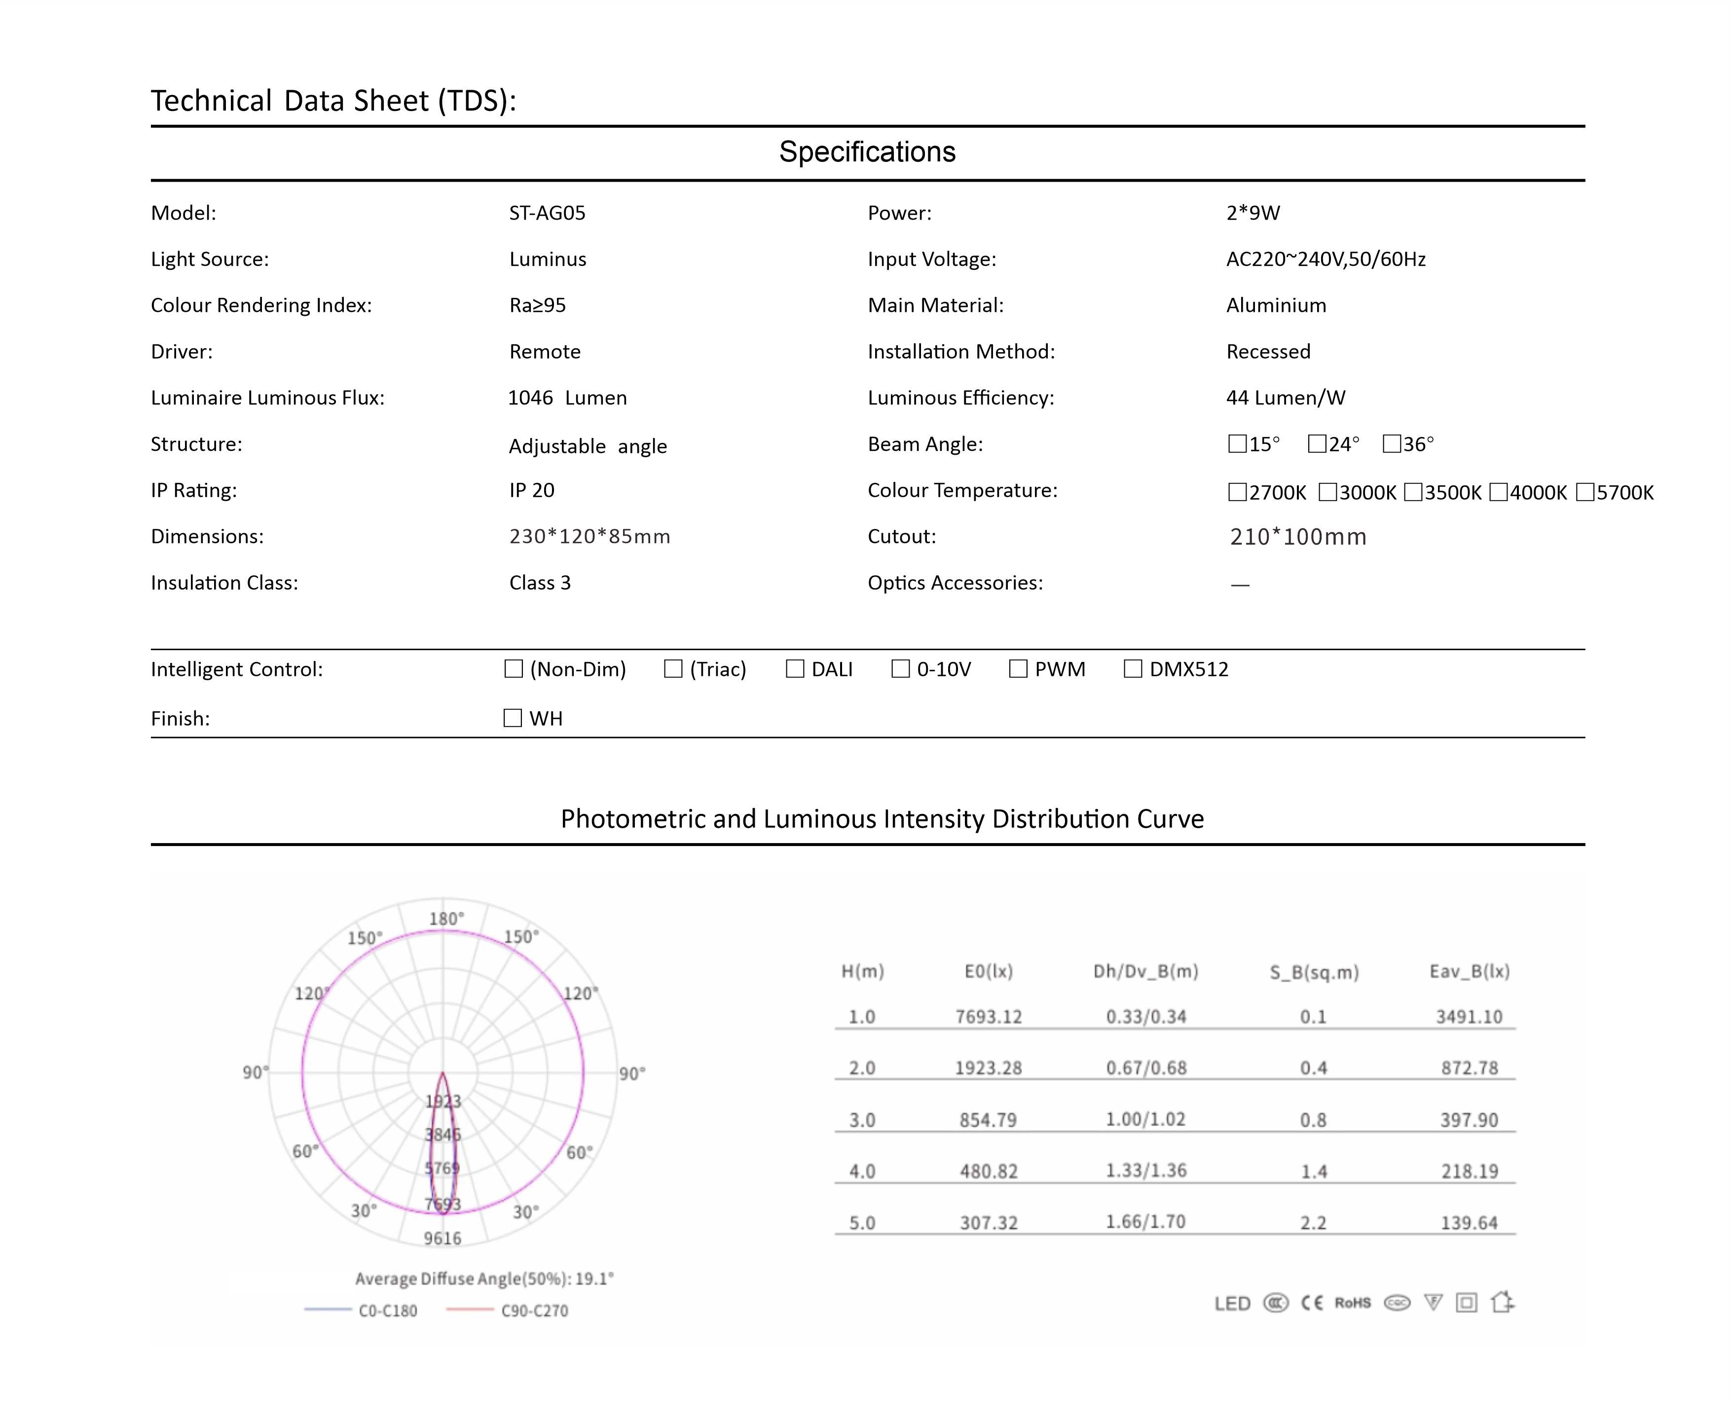The height and width of the screenshot is (1402, 1731).
Task: Click the ST-AG05 model value
Action: pos(547,213)
